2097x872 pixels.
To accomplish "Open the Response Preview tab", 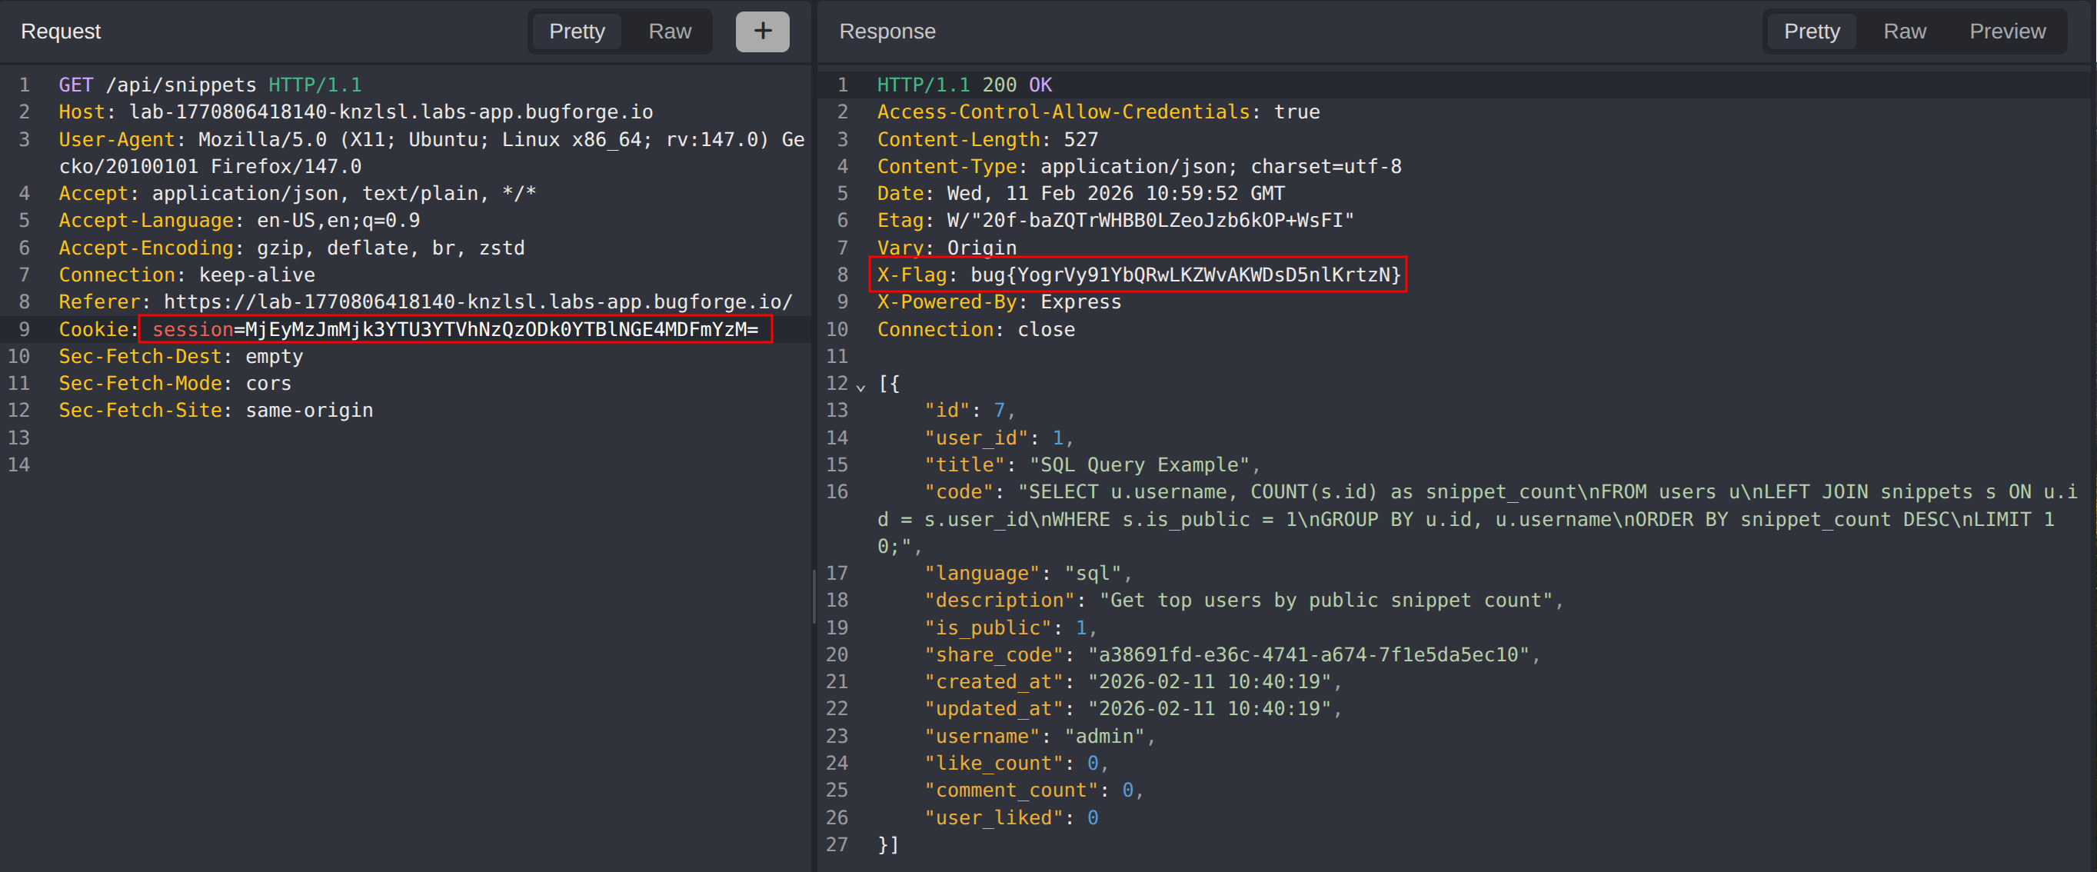I will coord(2006,32).
